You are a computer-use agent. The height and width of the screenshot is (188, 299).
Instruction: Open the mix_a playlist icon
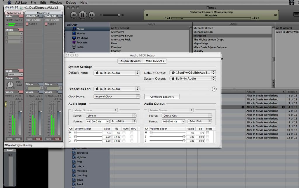74,166
